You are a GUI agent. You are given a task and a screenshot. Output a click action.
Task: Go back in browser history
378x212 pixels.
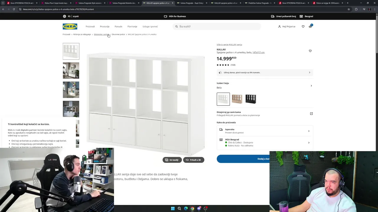[x=3, y=9]
